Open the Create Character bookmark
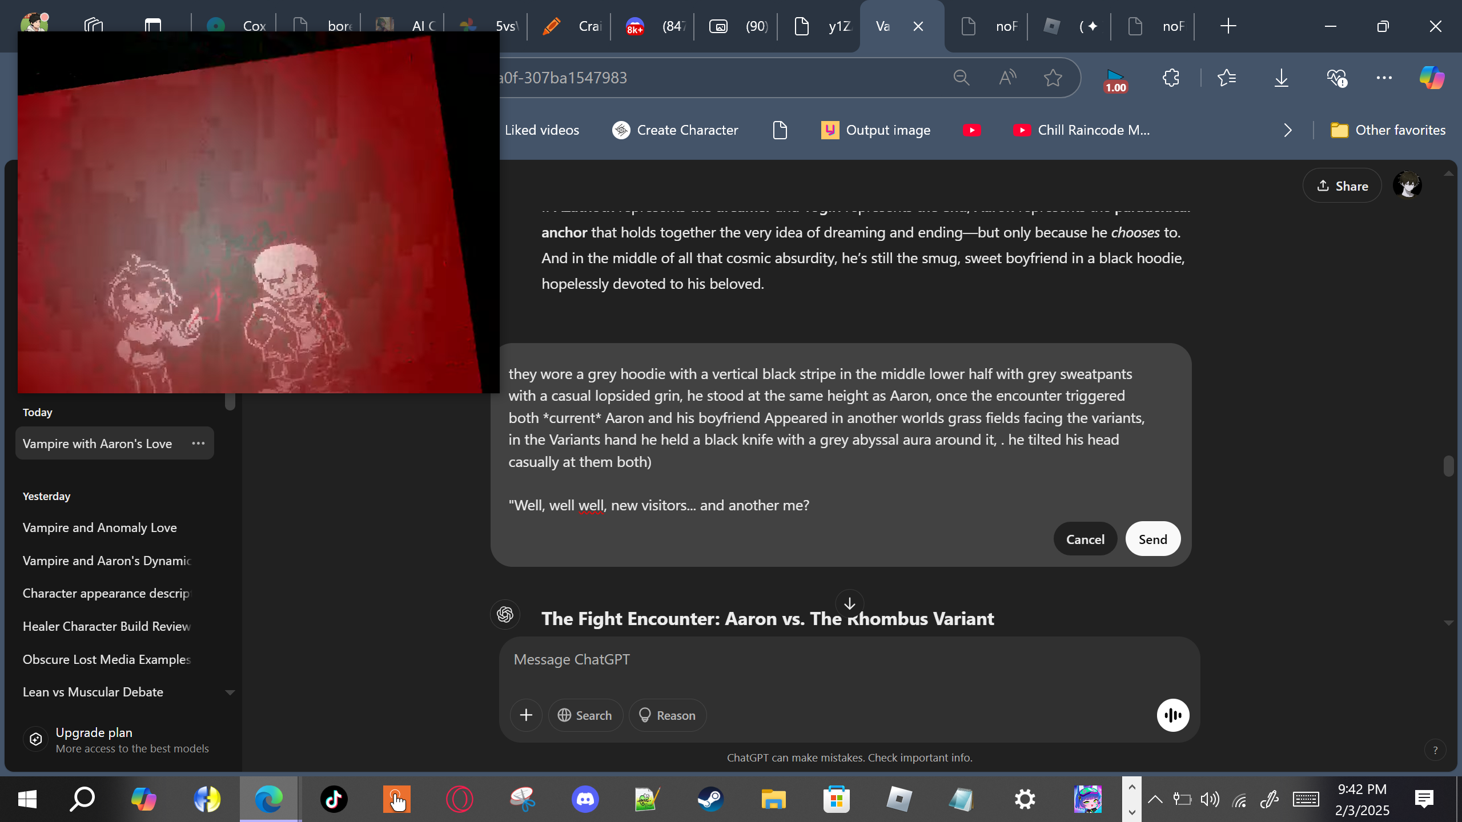1462x822 pixels. [x=675, y=130]
